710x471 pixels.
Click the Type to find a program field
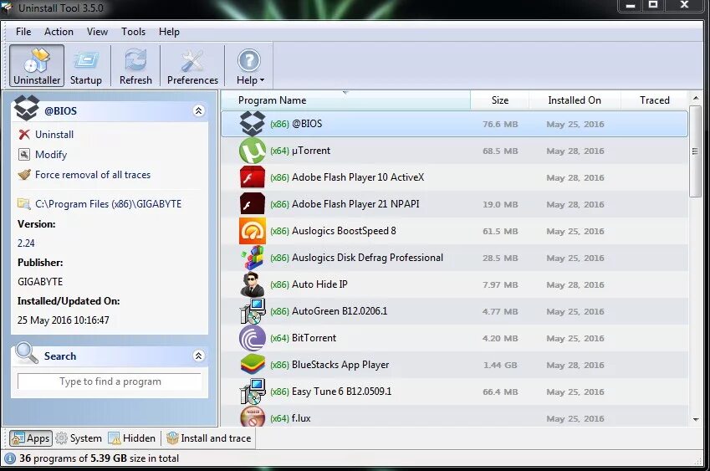coord(110,381)
